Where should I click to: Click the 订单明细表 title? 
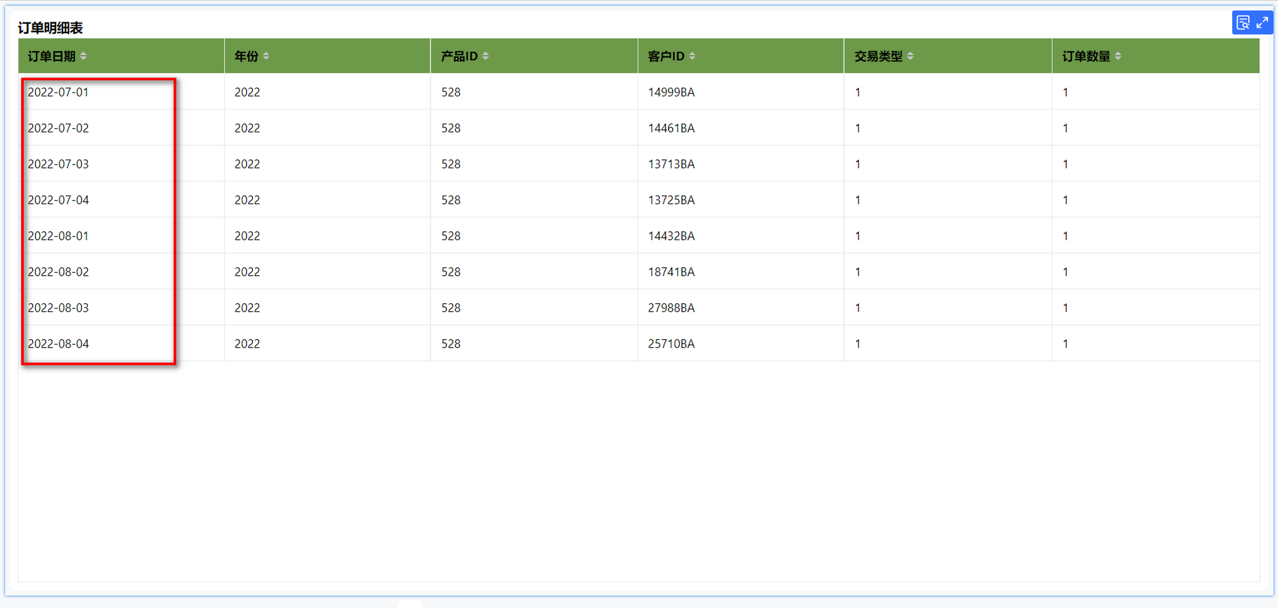pyautogui.click(x=50, y=28)
